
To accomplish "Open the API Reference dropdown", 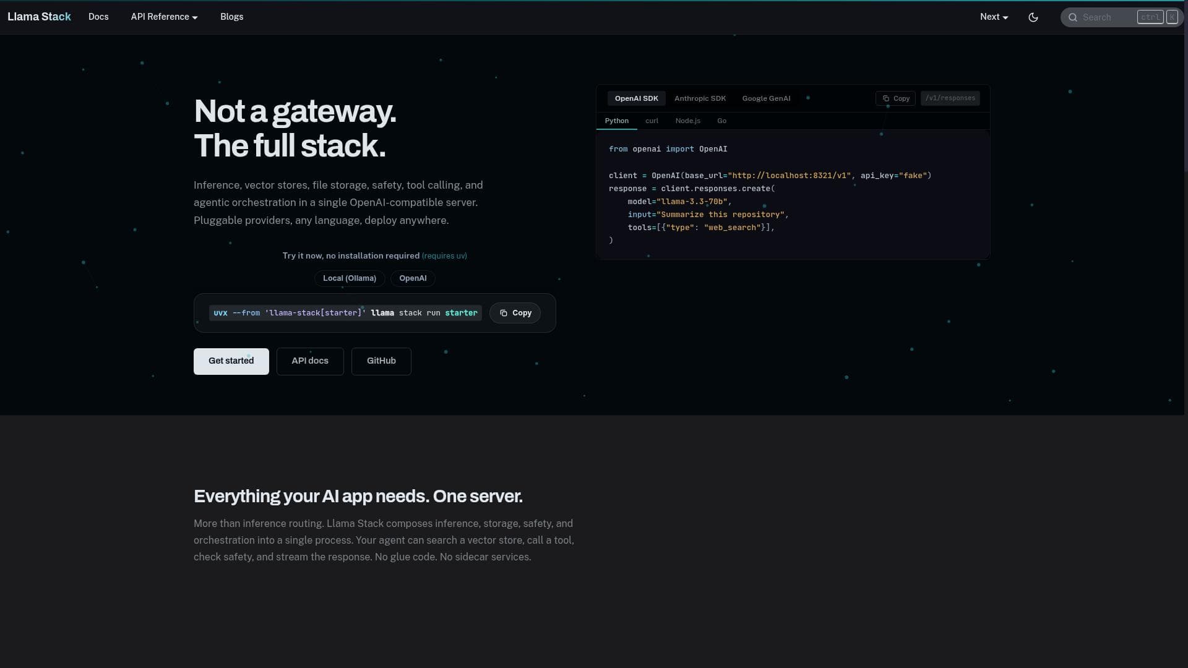I will tap(164, 17).
